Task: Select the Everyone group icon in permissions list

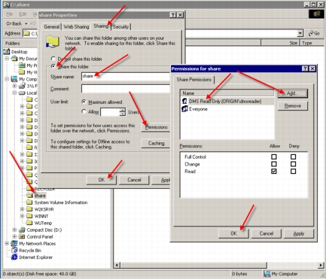Action: [184, 109]
